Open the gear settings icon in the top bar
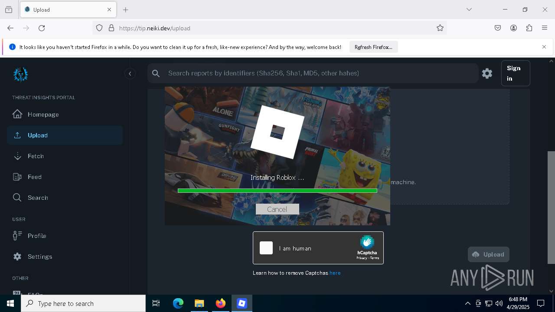Screen dimensions: 555x312 point(487,73)
